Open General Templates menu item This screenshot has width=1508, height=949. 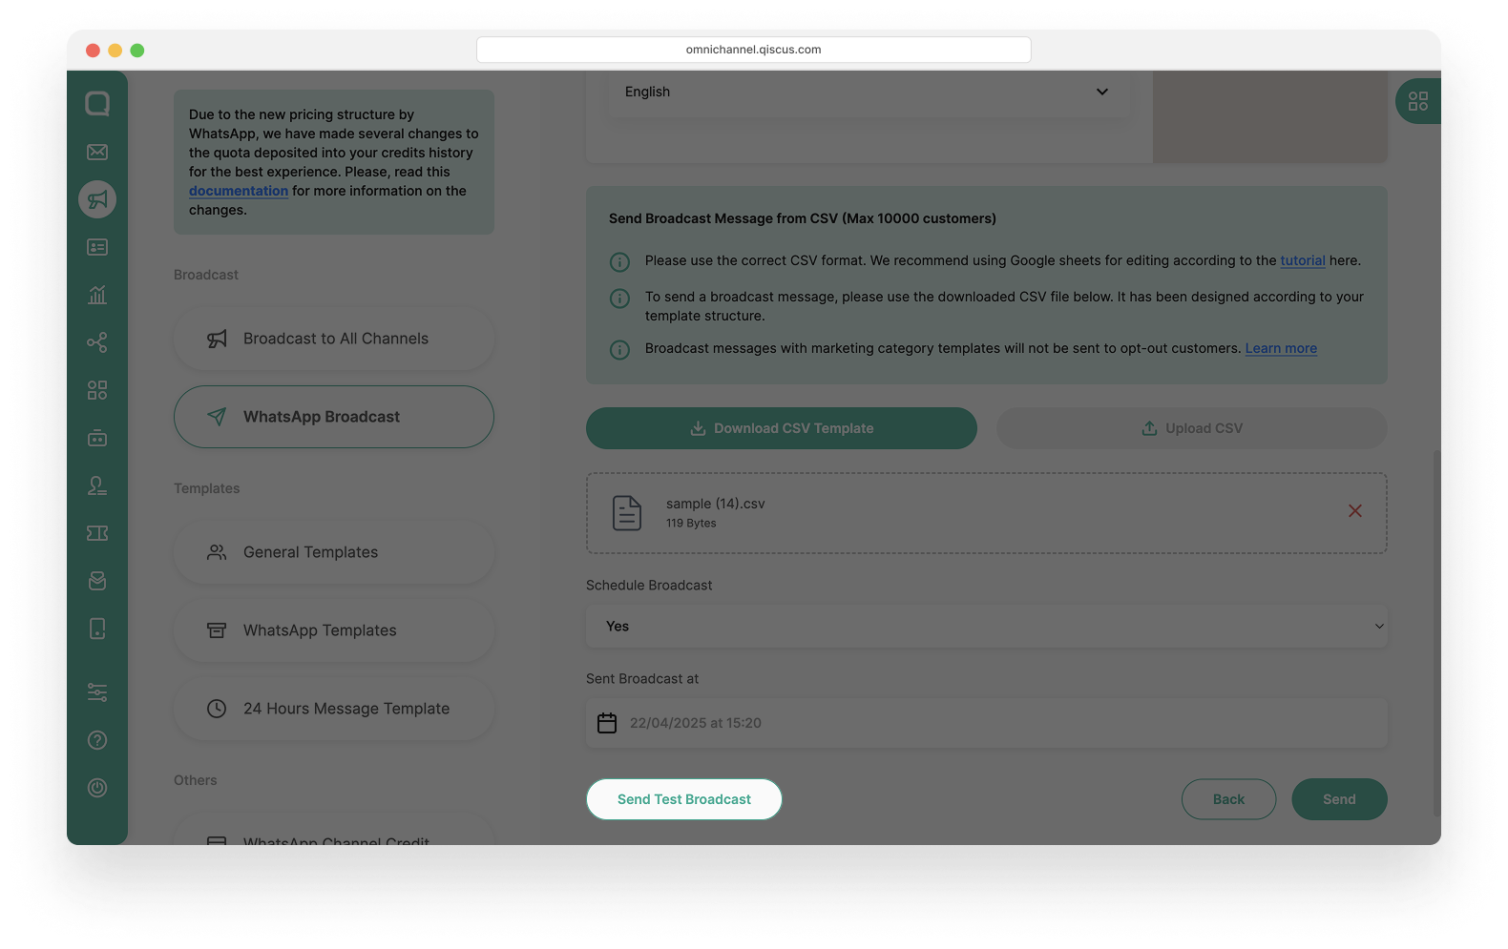coord(334,552)
